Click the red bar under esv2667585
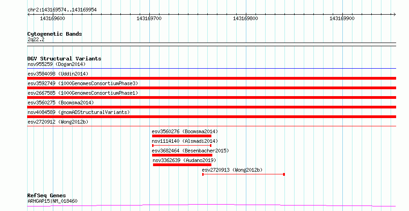The height and width of the screenshot is (211, 409). pos(211,97)
